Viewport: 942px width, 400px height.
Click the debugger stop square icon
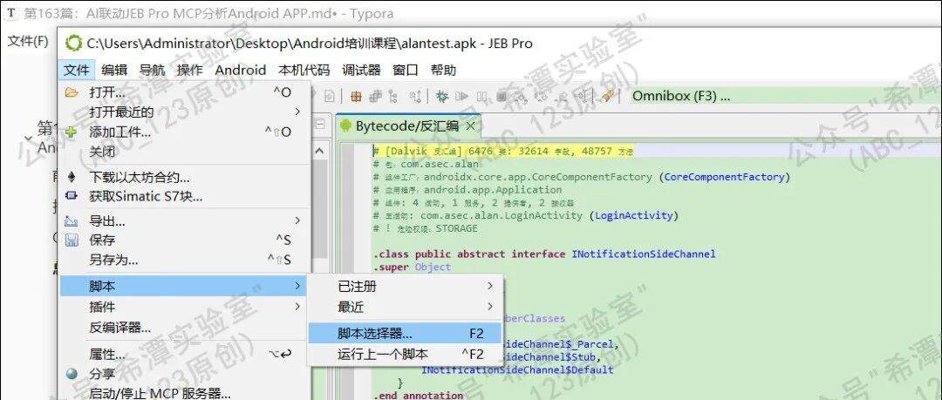(502, 96)
